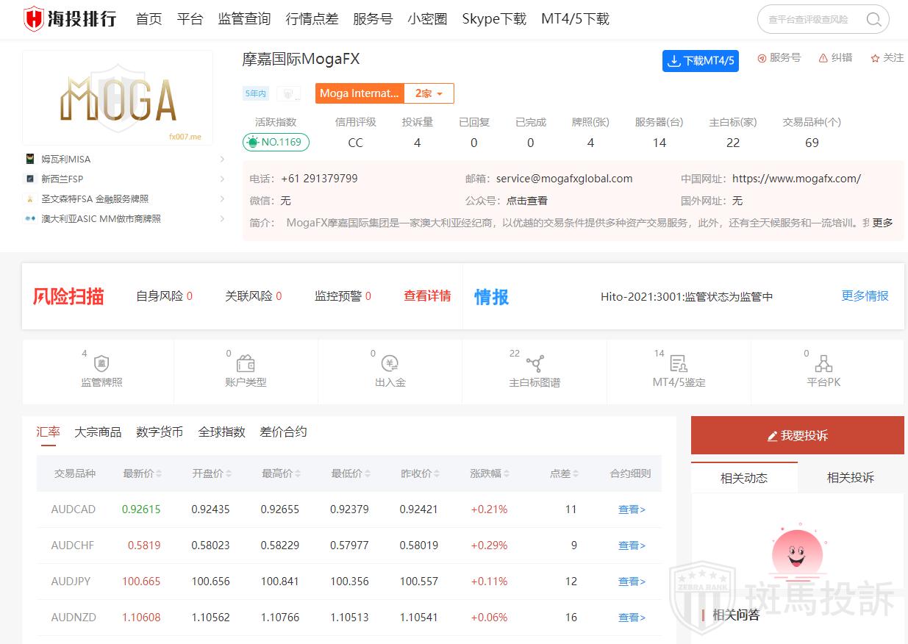Expand 更多 in company introduction

coord(882,223)
